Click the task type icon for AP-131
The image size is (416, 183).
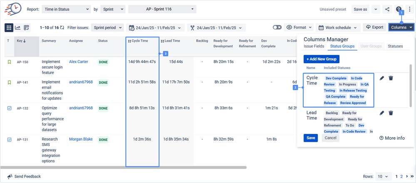[x=9, y=140]
